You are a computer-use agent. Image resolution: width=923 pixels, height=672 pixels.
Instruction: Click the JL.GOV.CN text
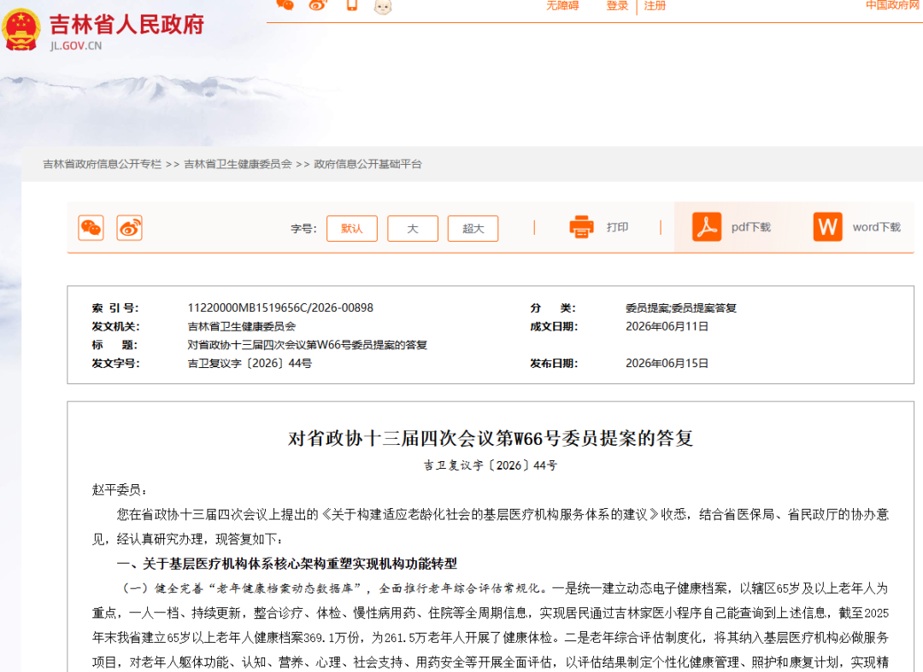(x=76, y=46)
